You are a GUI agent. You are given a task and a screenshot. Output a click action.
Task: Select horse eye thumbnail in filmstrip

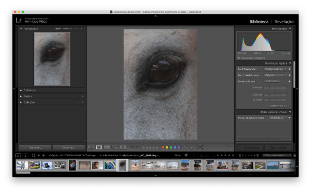coord(123,165)
